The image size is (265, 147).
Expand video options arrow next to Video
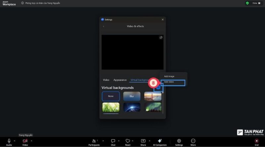31,141
